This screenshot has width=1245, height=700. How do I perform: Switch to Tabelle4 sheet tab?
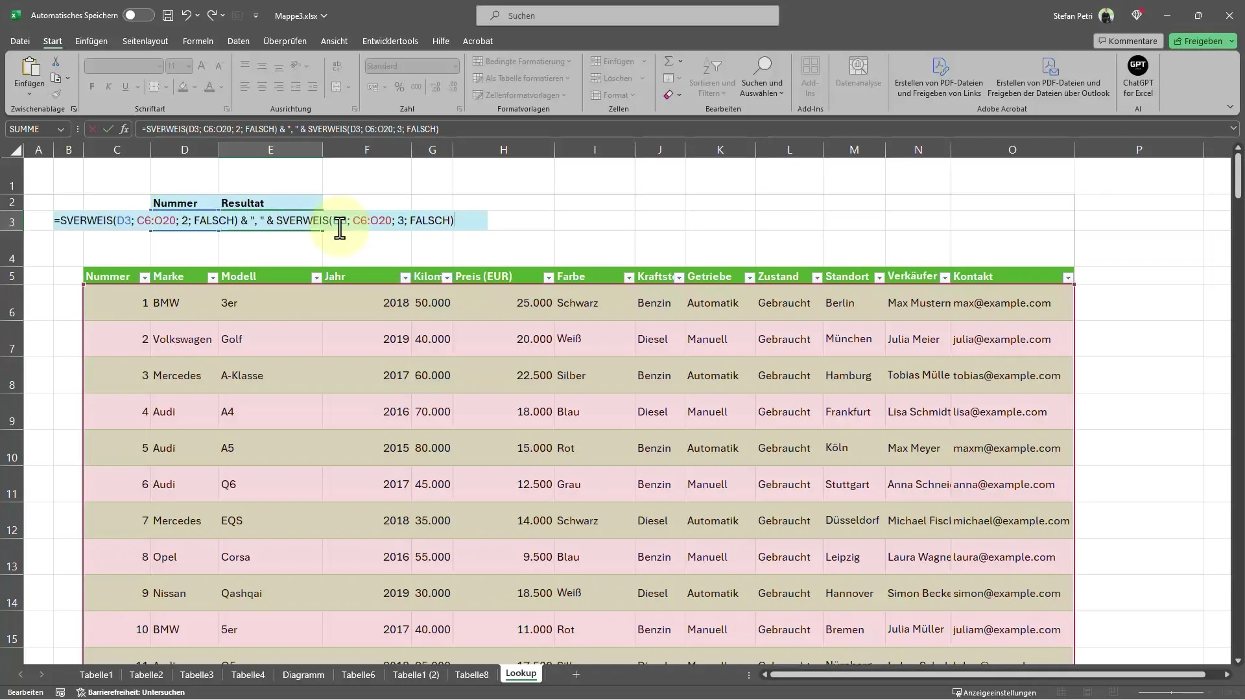(248, 673)
